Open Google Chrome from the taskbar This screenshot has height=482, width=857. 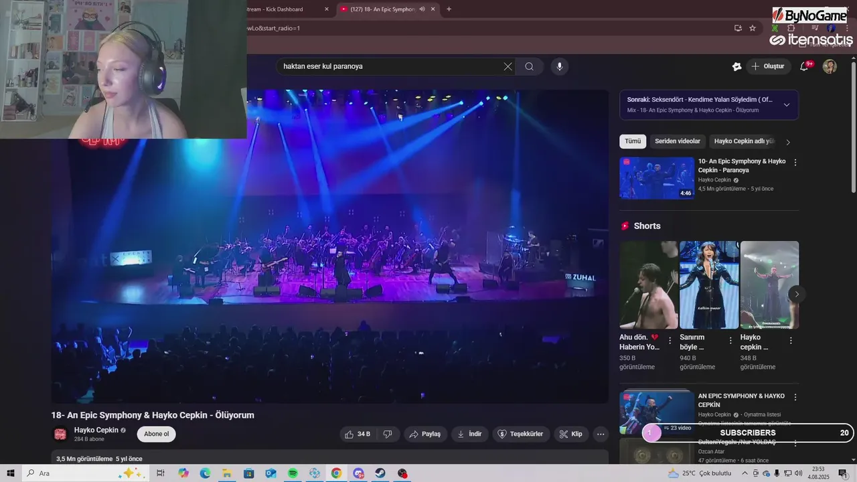pyautogui.click(x=336, y=473)
